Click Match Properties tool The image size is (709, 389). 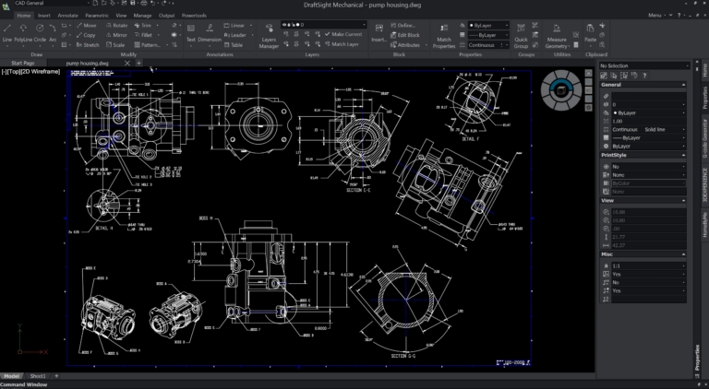tap(443, 36)
